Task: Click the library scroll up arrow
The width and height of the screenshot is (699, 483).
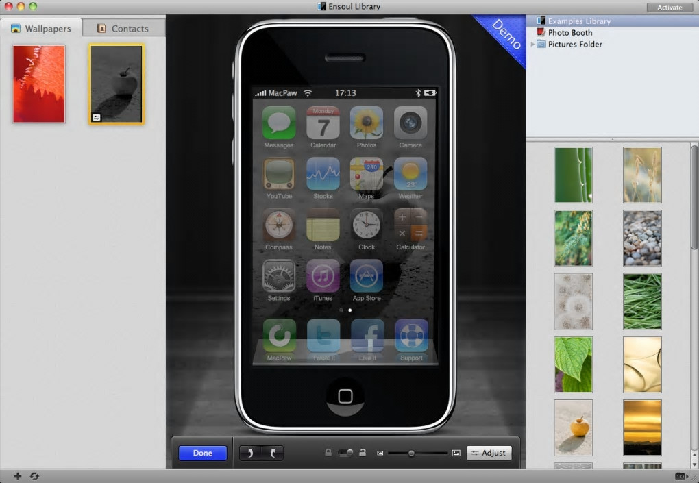Action: 694,455
